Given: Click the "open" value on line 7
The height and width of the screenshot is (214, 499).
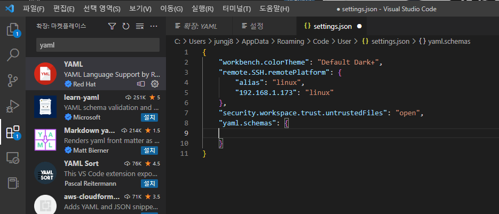Looking at the screenshot, I should 408,113.
